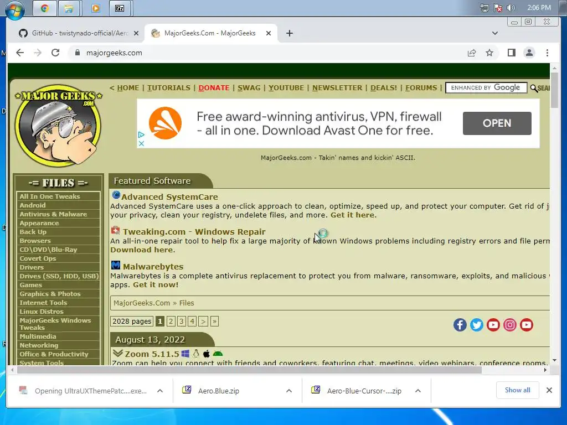The image size is (567, 425).
Task: Open the browser side panel icon
Action: coord(511,53)
